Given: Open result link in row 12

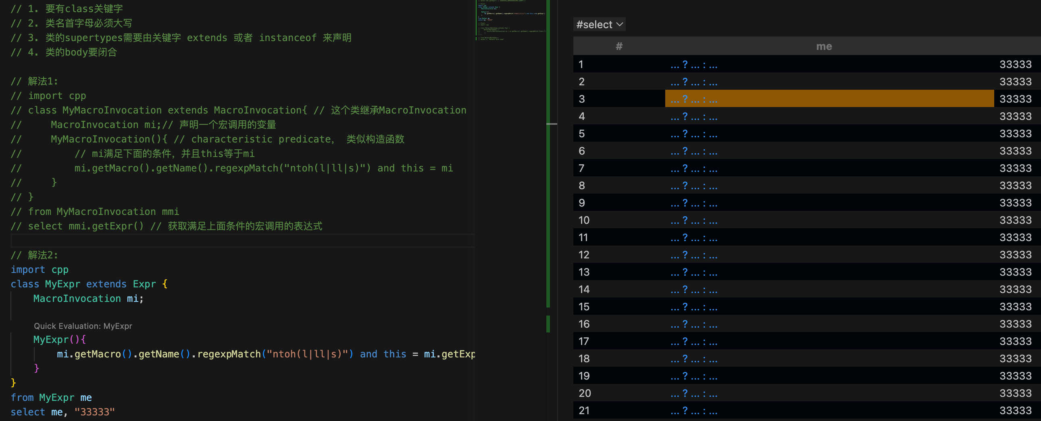Looking at the screenshot, I should [693, 255].
